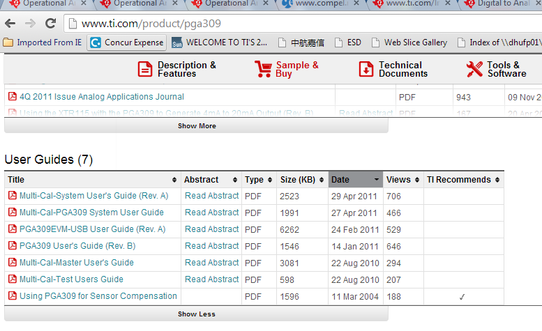Open Multi-Cal-System User's Guide (Rev. A)
The image size is (542, 331).
click(x=93, y=196)
